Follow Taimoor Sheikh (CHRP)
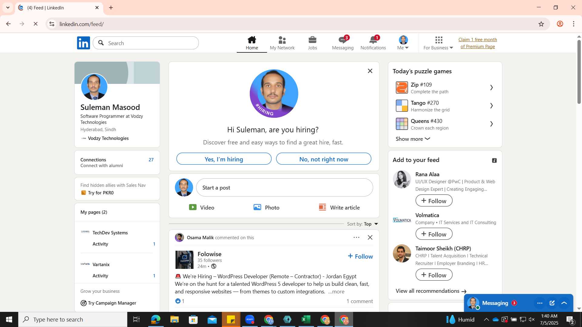The width and height of the screenshot is (582, 327). (x=434, y=275)
